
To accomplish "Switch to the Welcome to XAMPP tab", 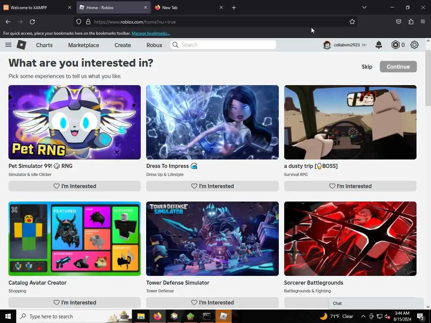I will (x=37, y=7).
